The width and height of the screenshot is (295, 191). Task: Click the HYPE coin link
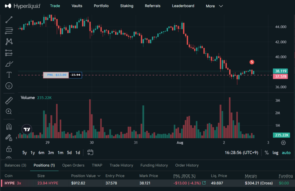10,183
